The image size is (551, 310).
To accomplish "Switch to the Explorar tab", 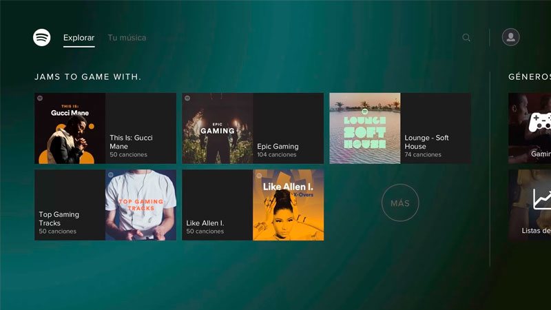I will pos(79,38).
